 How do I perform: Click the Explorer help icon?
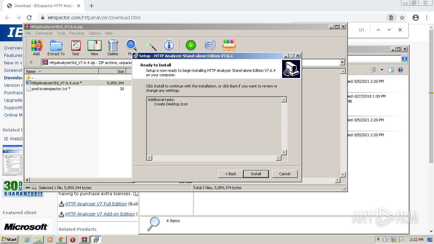(x=400, y=70)
